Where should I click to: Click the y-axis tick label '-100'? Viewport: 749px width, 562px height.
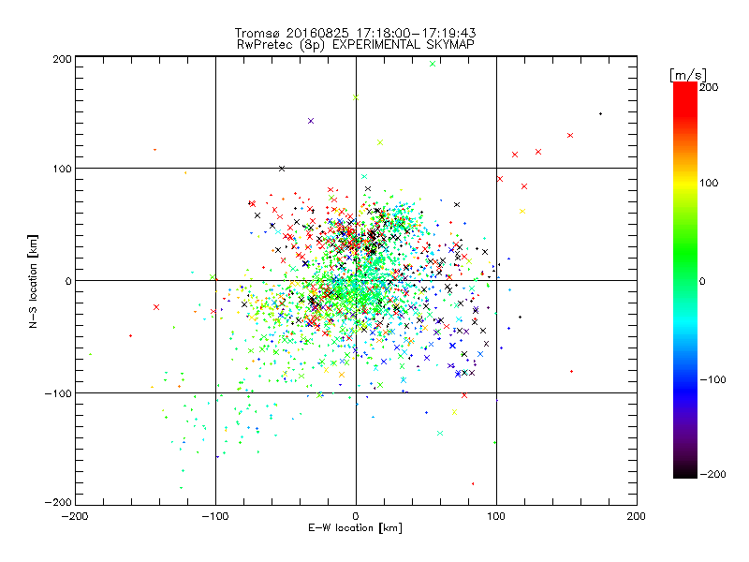(58, 393)
